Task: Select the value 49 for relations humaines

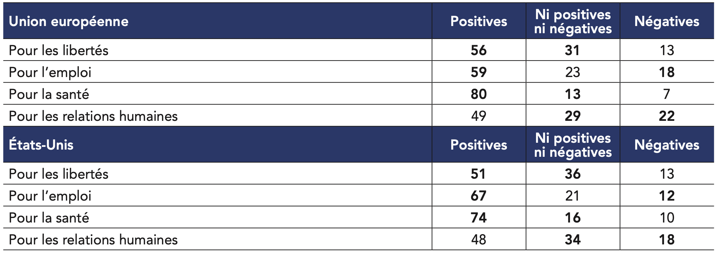Action: point(478,116)
